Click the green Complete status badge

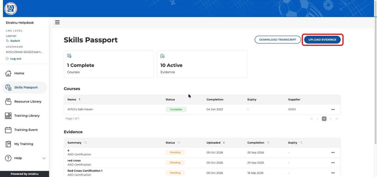click(176, 110)
